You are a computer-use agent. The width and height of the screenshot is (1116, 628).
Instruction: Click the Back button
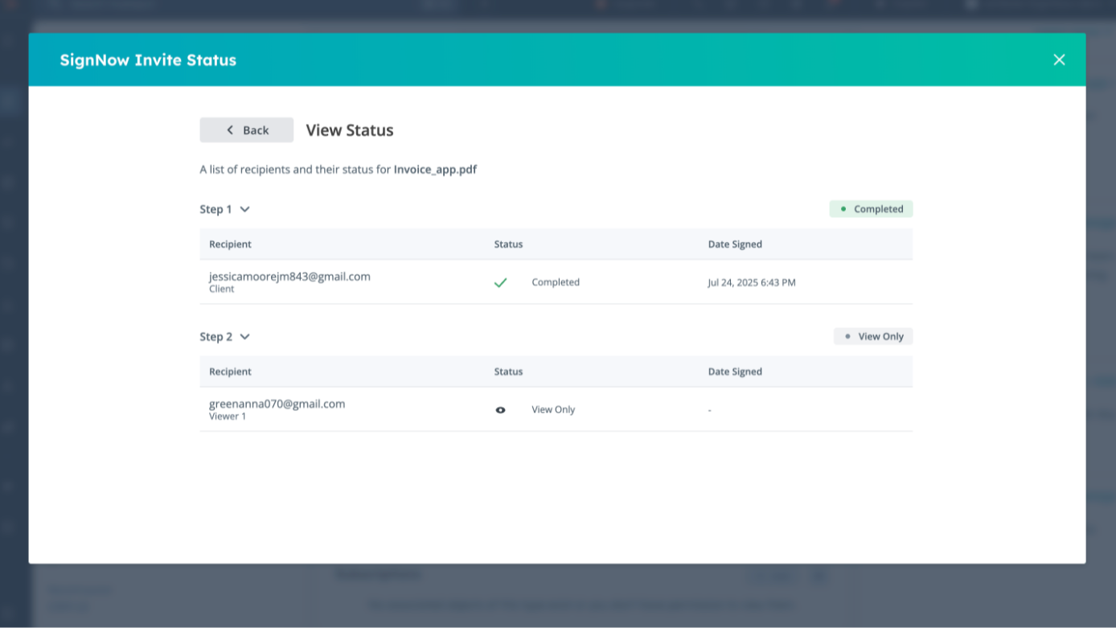pyautogui.click(x=246, y=129)
